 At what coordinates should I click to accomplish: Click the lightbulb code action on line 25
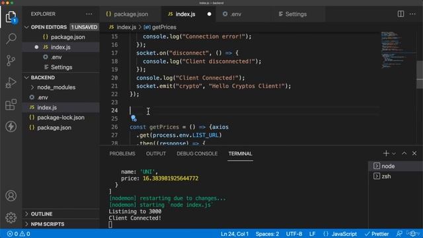point(134,118)
